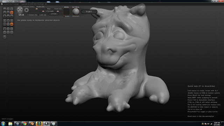The width and height of the screenshot is (224, 126).
Task: Select the Inflate brush tool
Action: (x=5, y=16)
